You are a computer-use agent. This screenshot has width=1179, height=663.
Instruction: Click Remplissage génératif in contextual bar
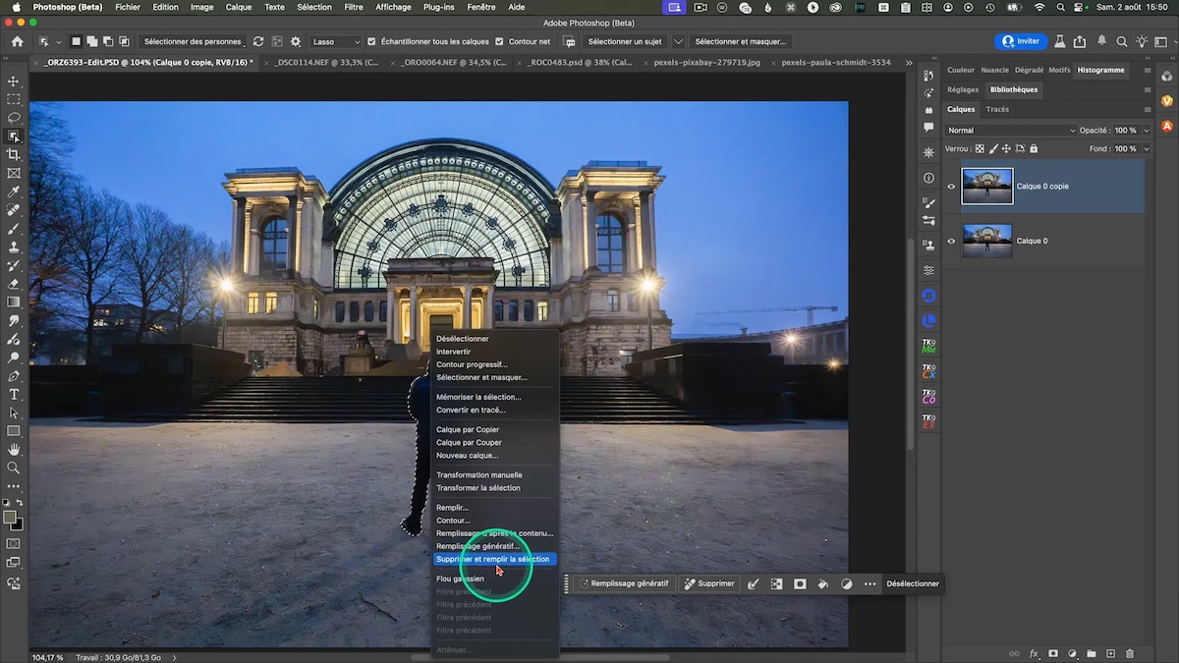point(624,583)
